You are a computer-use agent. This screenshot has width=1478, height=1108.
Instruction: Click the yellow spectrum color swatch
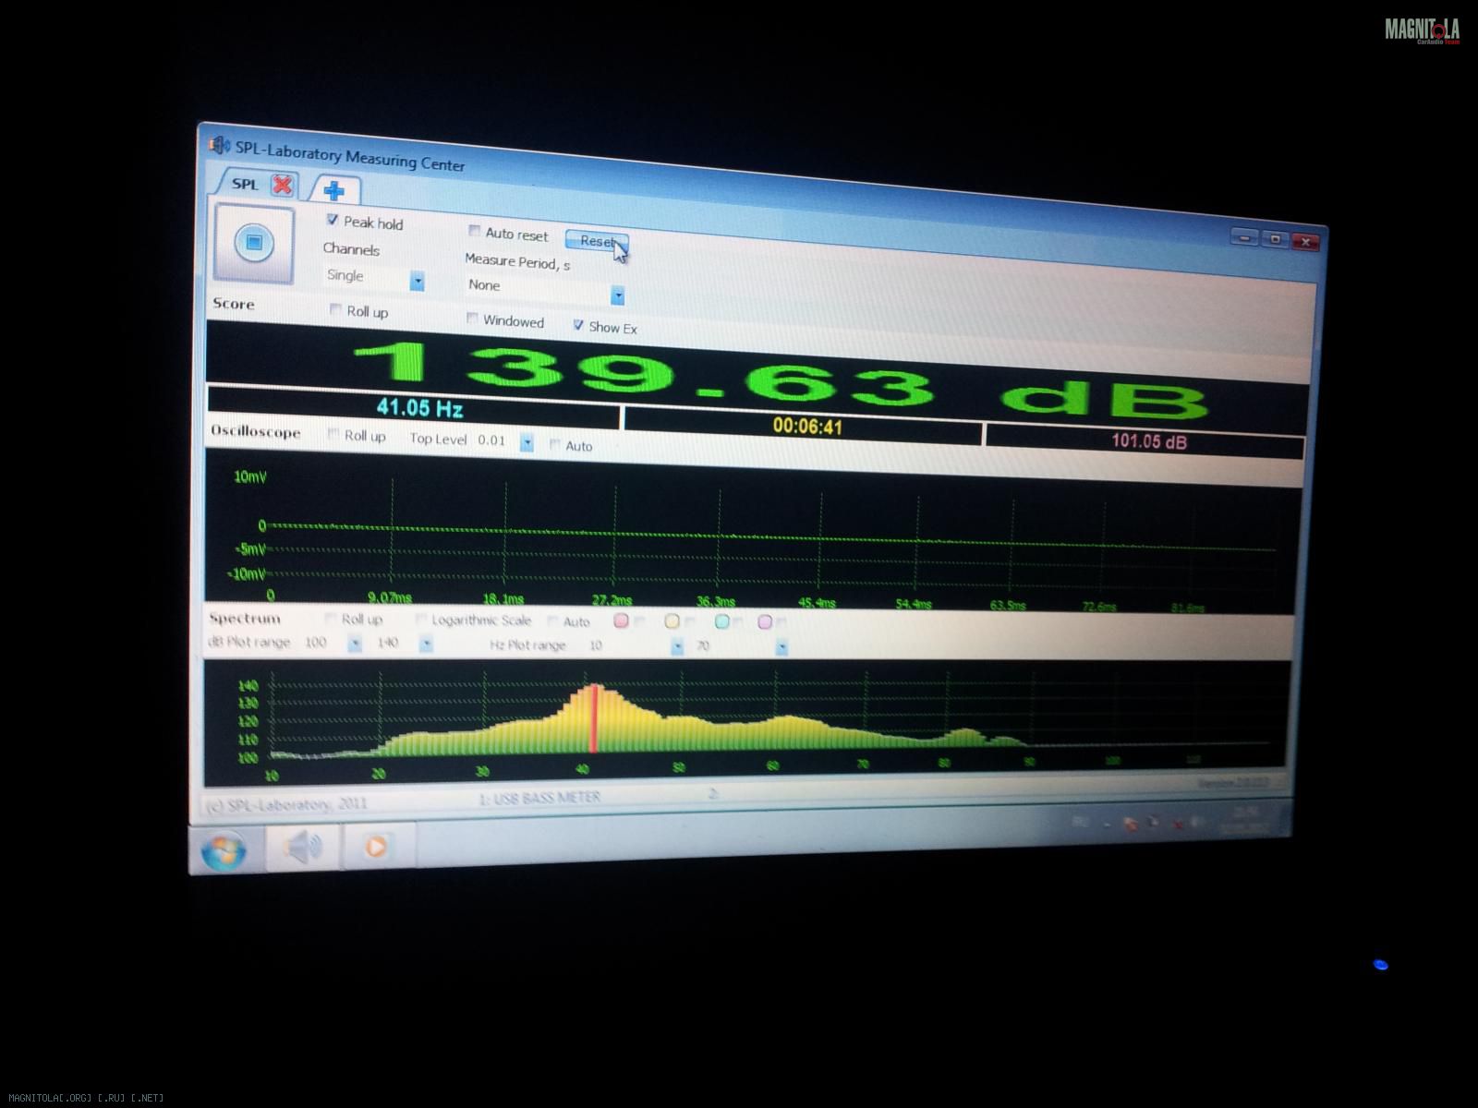click(x=672, y=622)
